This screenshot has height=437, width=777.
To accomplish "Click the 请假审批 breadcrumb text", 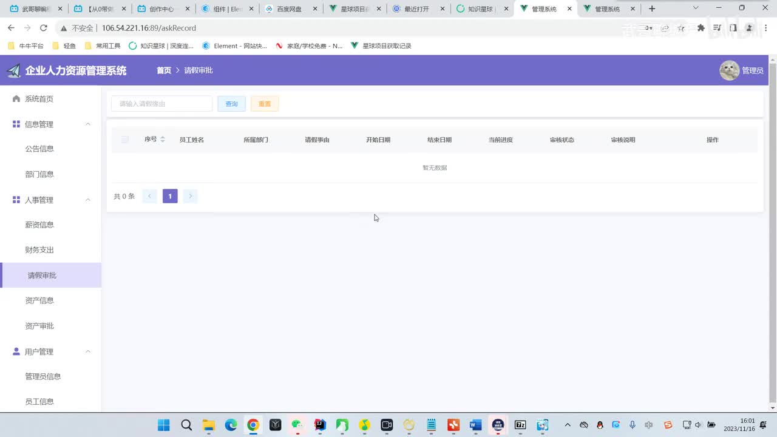I will (198, 70).
